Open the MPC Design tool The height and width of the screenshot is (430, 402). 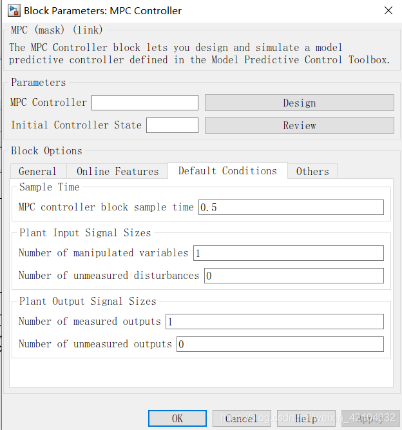click(300, 103)
